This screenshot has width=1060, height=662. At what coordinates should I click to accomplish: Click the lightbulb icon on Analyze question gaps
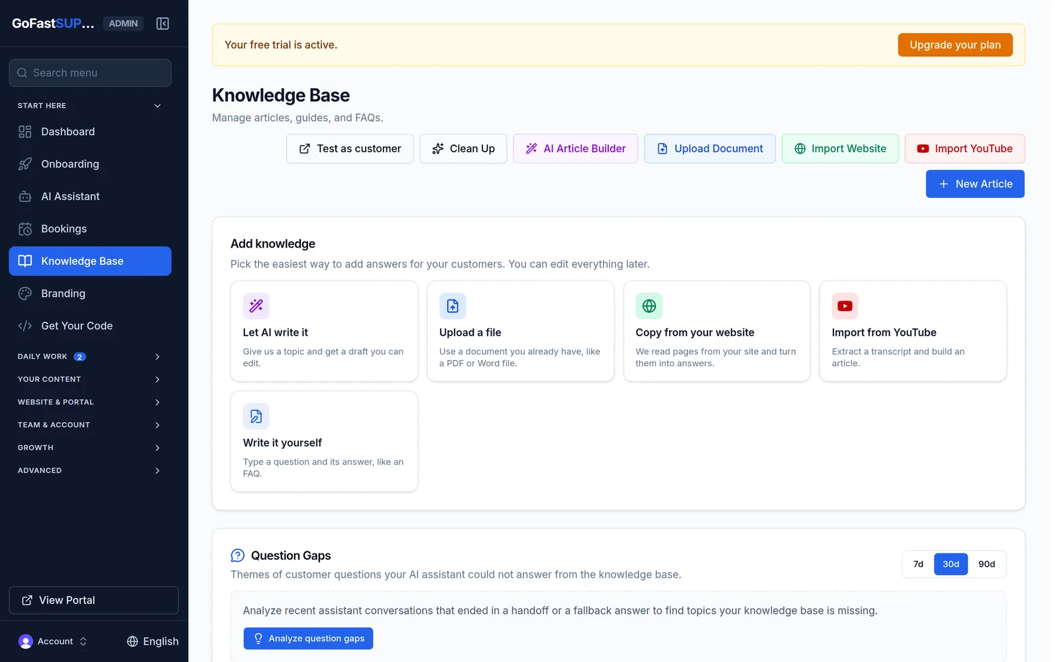(258, 639)
